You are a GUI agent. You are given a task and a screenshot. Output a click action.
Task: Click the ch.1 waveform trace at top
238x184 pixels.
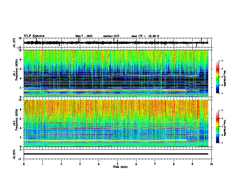click(116, 43)
